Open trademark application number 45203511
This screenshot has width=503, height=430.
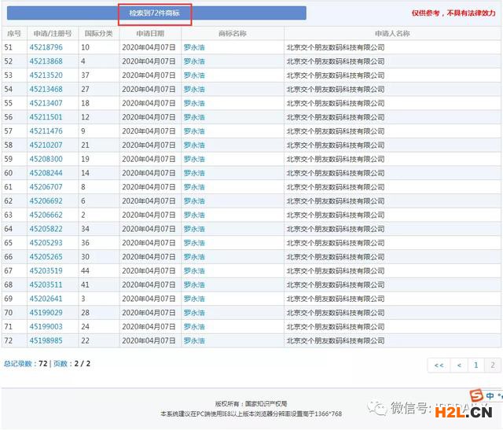click(46, 285)
